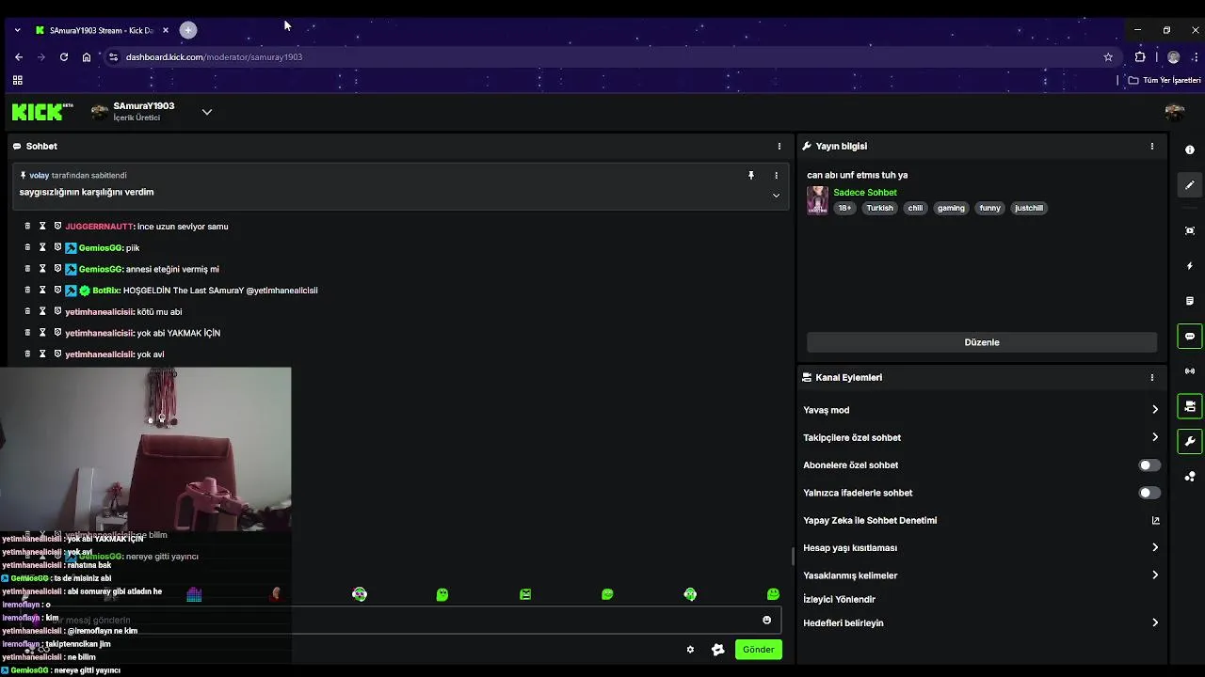Toggle Abonelere özel sohbet switch
Screen dimensions: 1205x677
point(1149,465)
